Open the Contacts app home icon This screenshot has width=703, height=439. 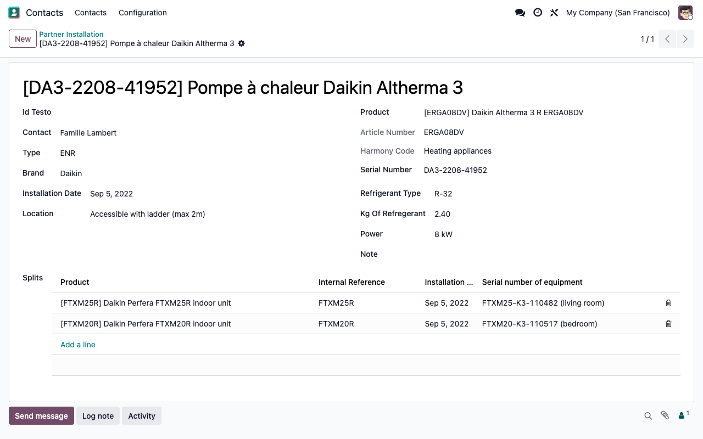14,13
